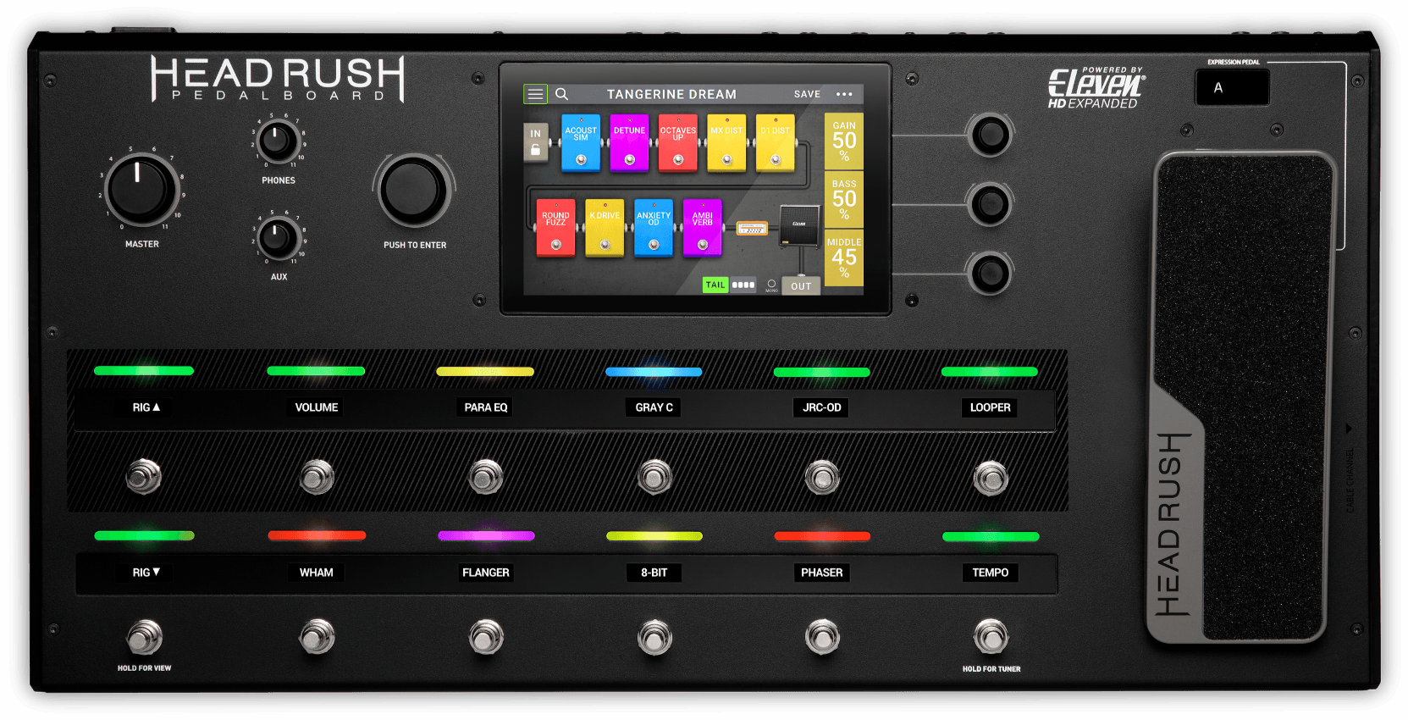Click the FLANGER scribble label
The height and width of the screenshot is (720, 1408).
486,573
